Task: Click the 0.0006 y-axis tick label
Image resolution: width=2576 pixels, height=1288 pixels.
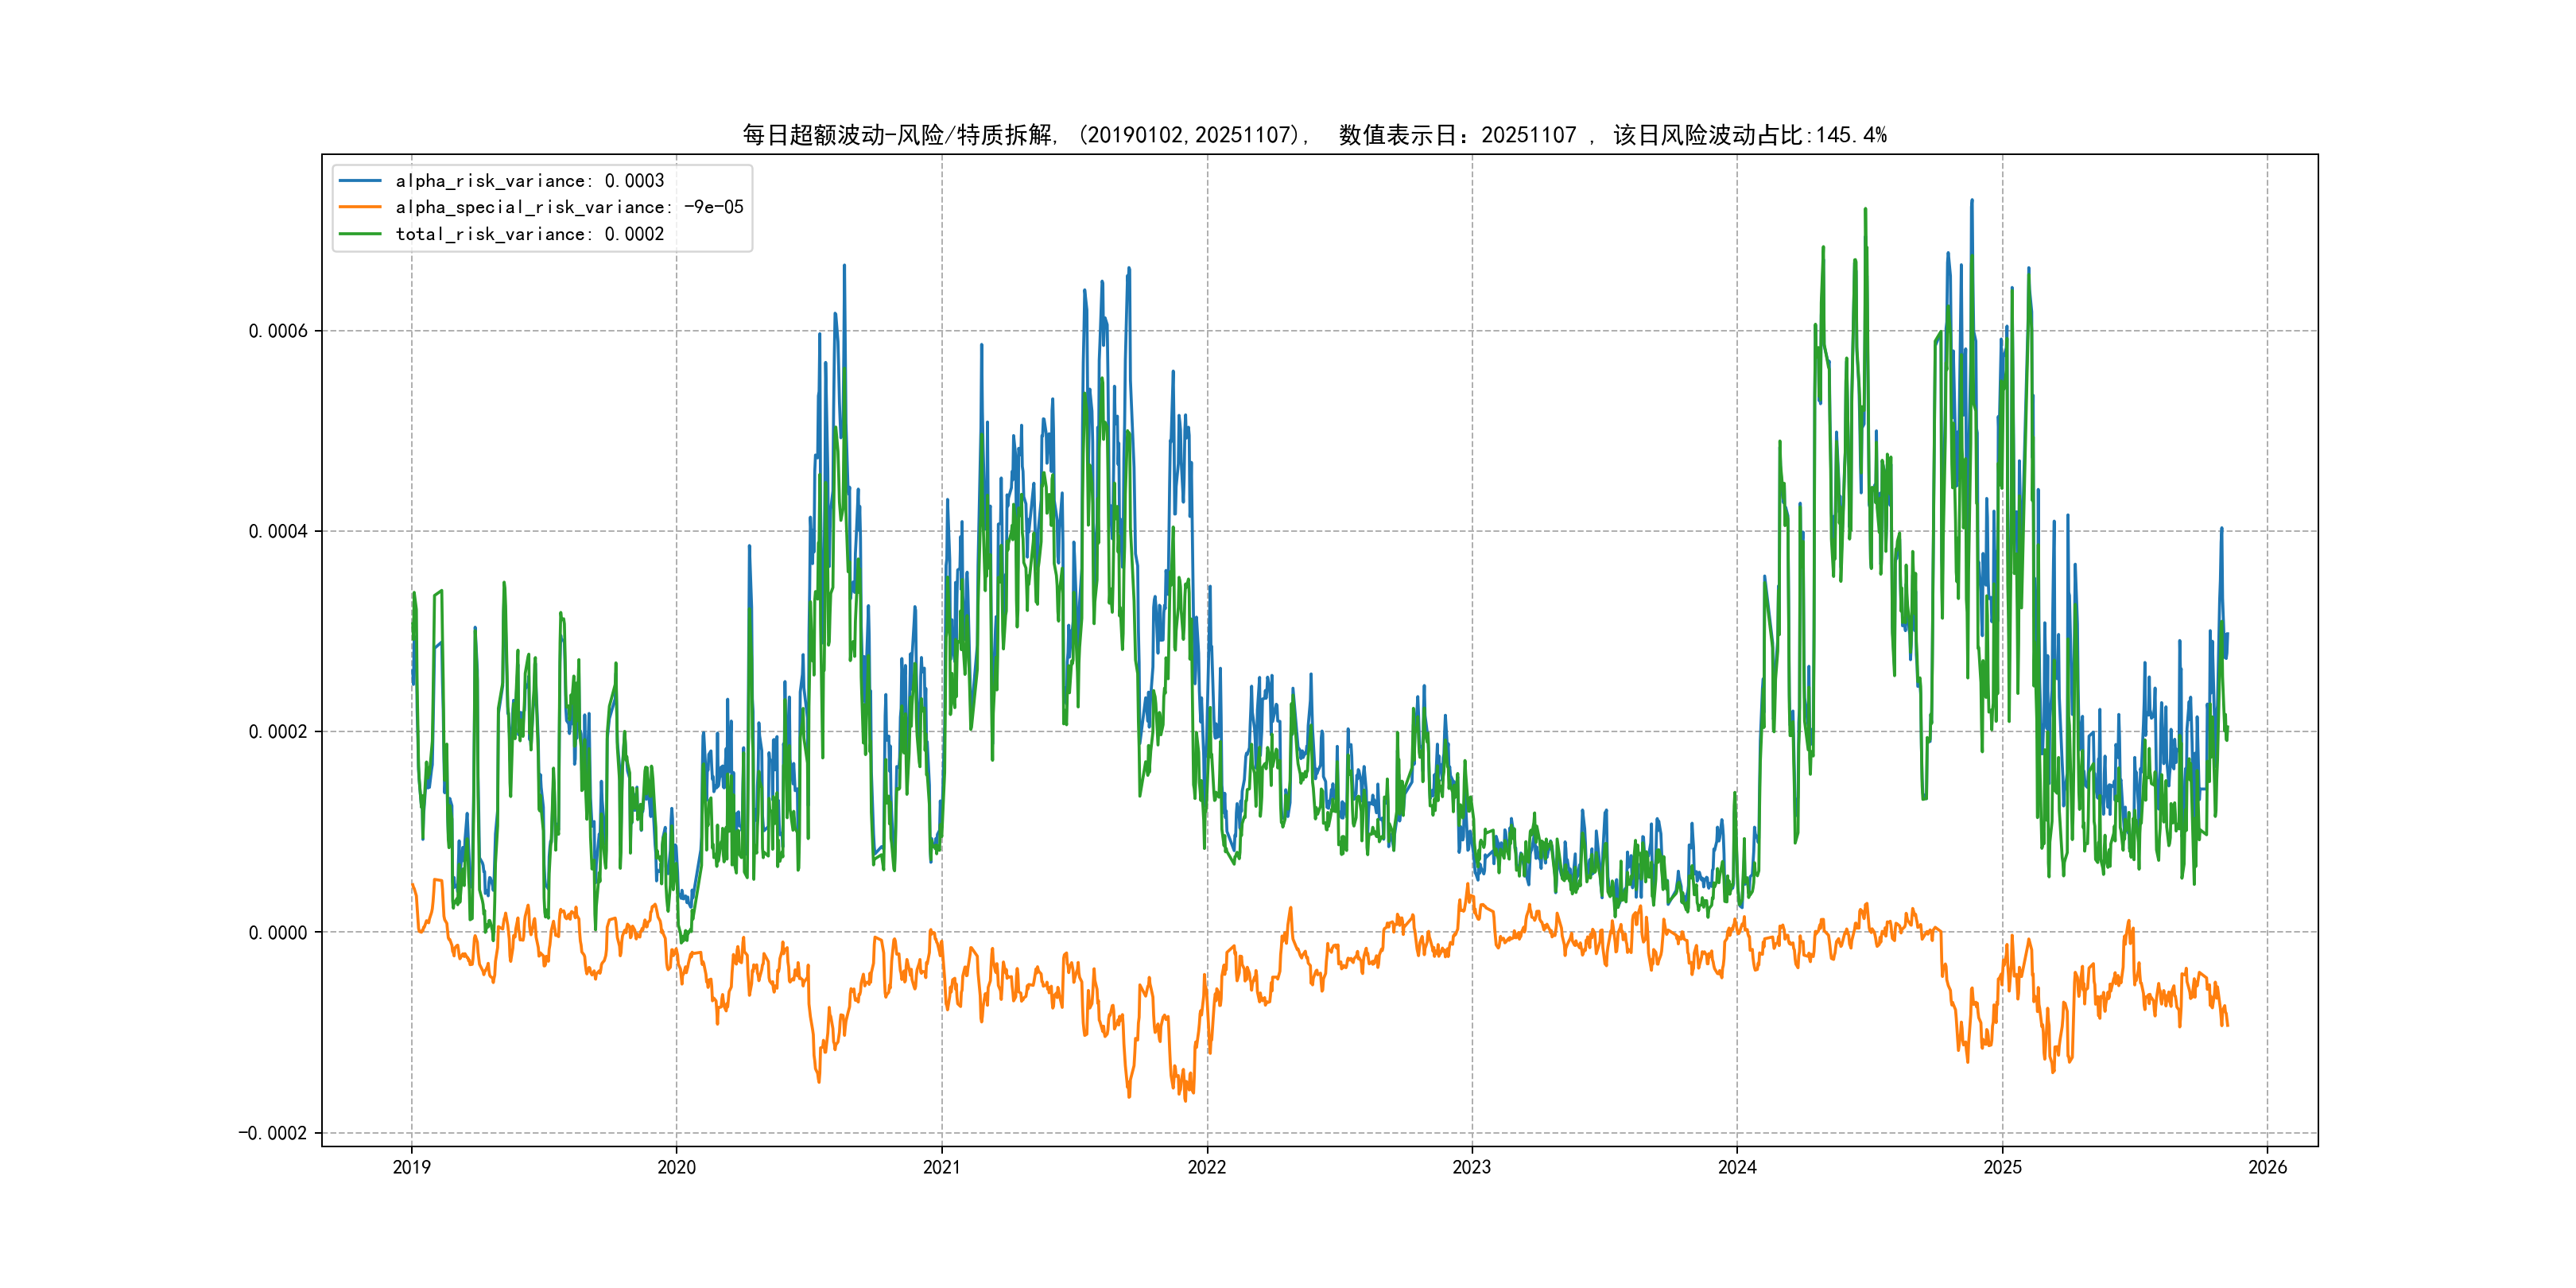Action: pos(278,331)
